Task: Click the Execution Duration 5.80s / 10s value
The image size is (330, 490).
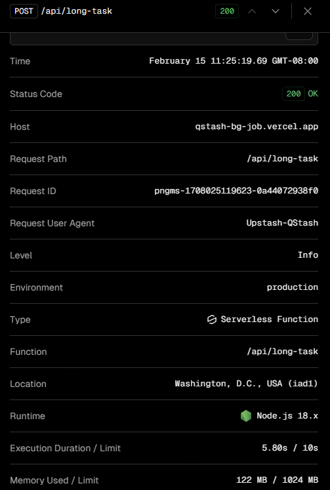Action: tap(290, 448)
